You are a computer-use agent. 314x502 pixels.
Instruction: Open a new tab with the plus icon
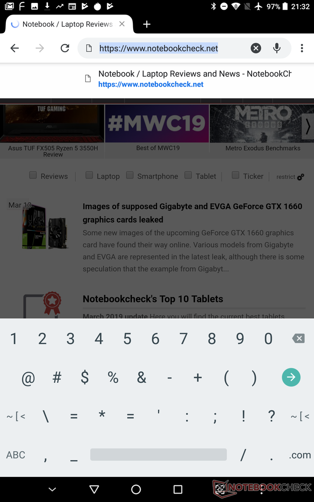[x=147, y=24]
